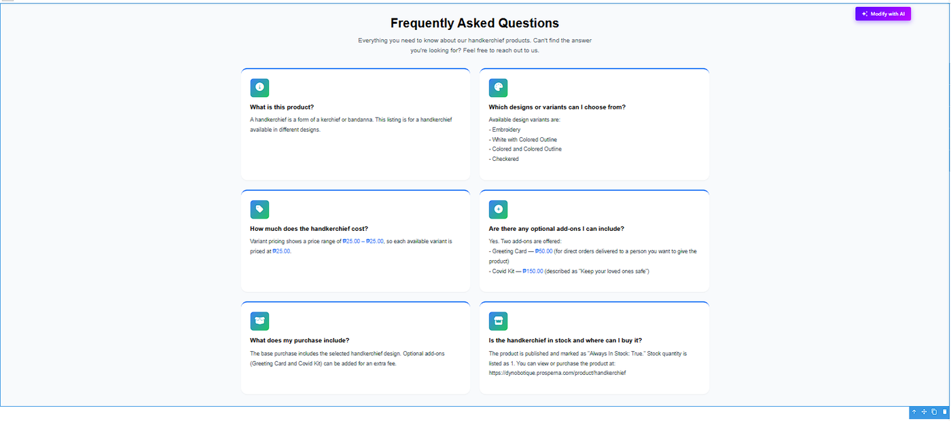
Task: Duplicate the section with the copy icon
Action: click(x=934, y=412)
